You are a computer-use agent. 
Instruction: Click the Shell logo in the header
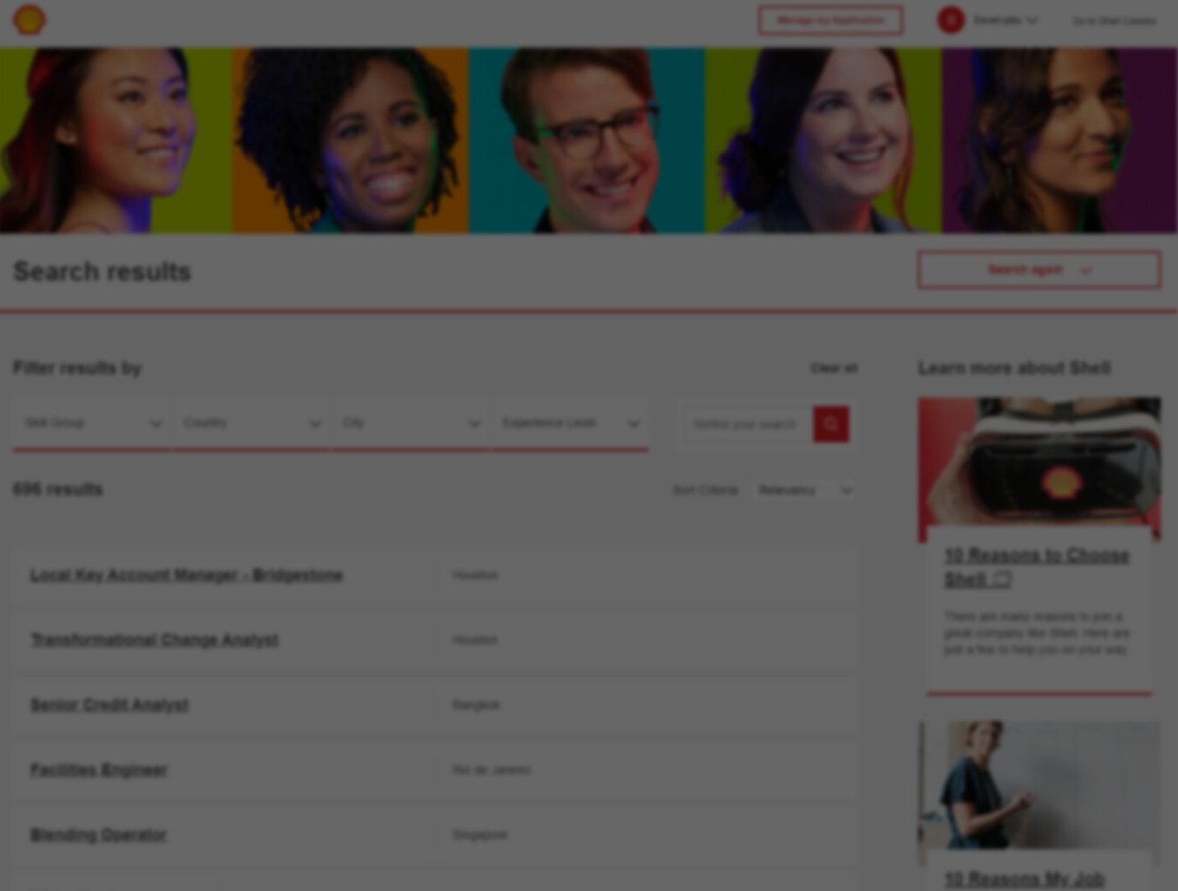pos(29,20)
